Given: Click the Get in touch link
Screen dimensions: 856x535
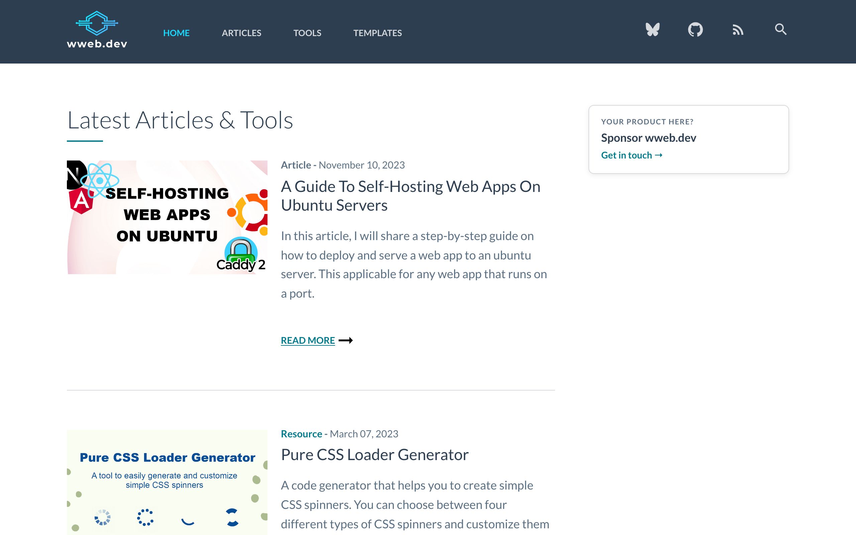Looking at the screenshot, I should click(x=632, y=155).
